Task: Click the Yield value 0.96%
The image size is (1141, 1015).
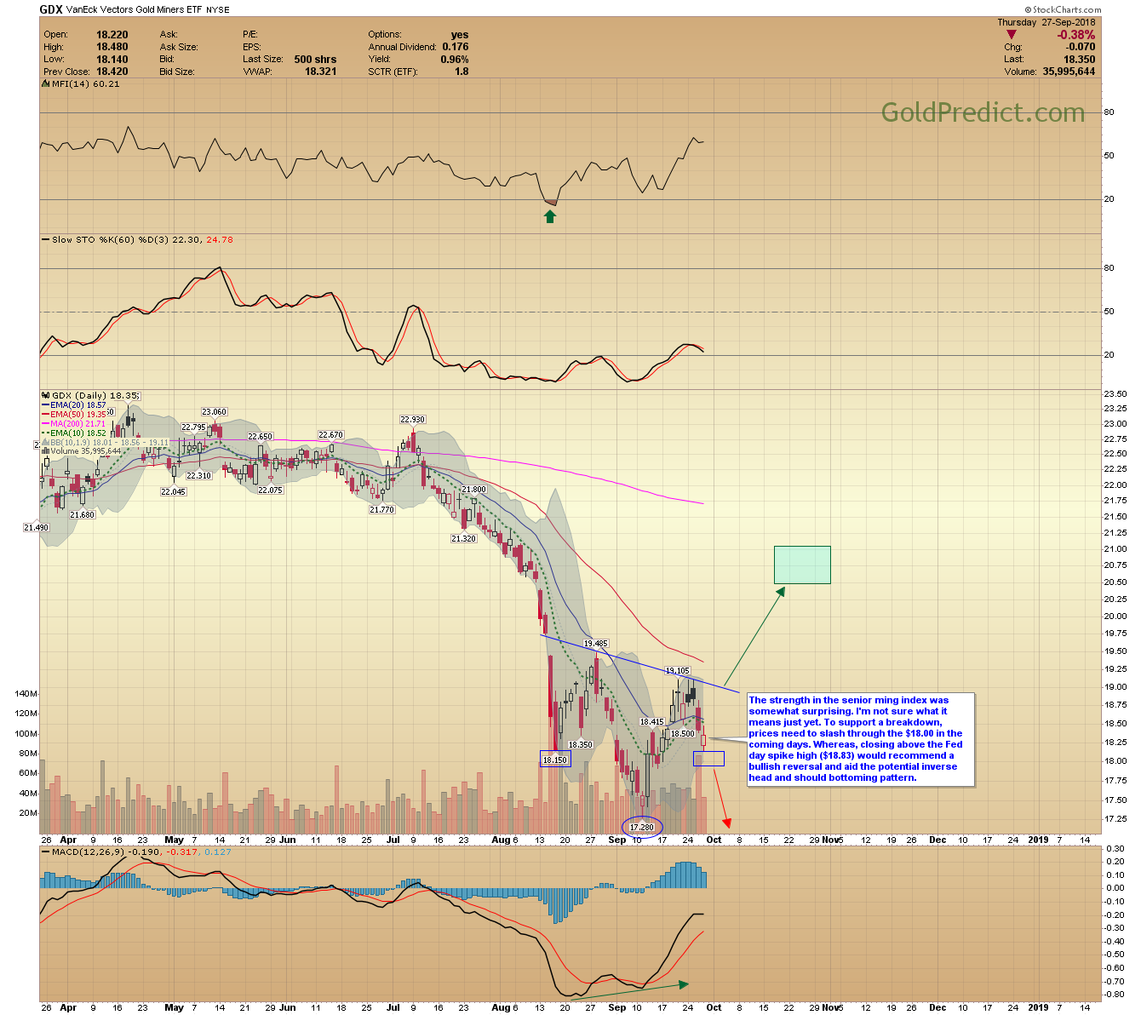Action: (455, 60)
